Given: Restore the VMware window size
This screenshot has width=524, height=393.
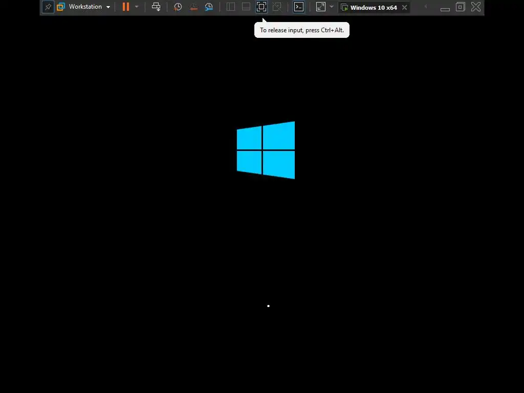Looking at the screenshot, I should pyautogui.click(x=461, y=7).
